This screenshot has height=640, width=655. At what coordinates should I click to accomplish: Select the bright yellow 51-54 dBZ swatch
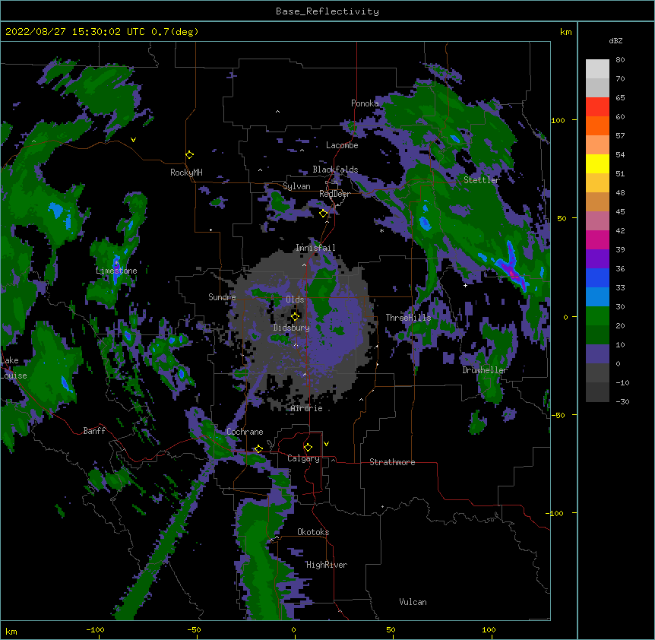[597, 163]
